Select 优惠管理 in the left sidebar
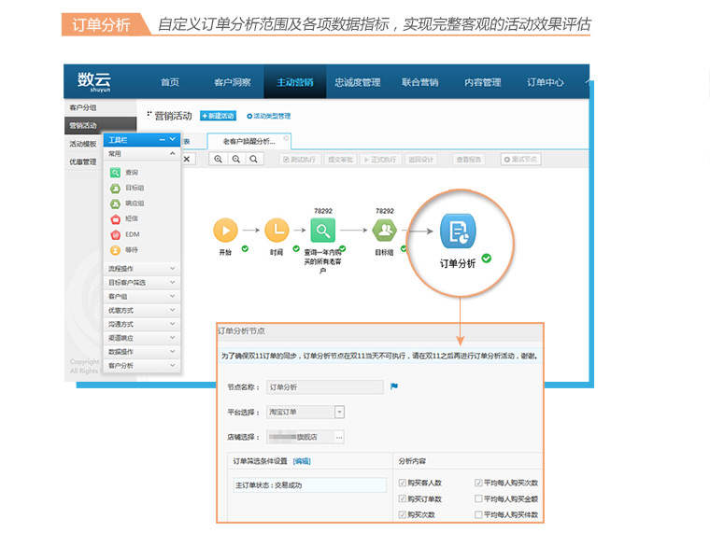Viewport: 710px width, 533px height. [83, 162]
